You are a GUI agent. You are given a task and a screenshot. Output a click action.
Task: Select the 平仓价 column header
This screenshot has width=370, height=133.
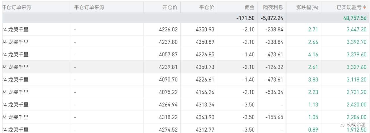tap(207, 8)
